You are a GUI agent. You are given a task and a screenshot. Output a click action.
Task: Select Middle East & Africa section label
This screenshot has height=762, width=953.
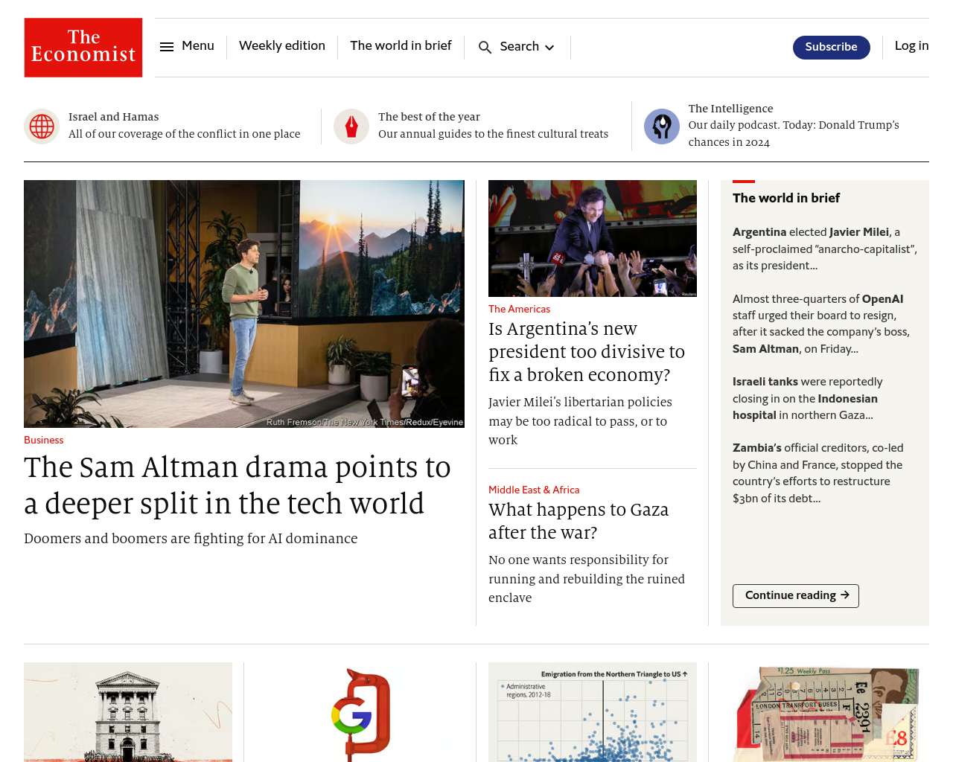click(534, 490)
